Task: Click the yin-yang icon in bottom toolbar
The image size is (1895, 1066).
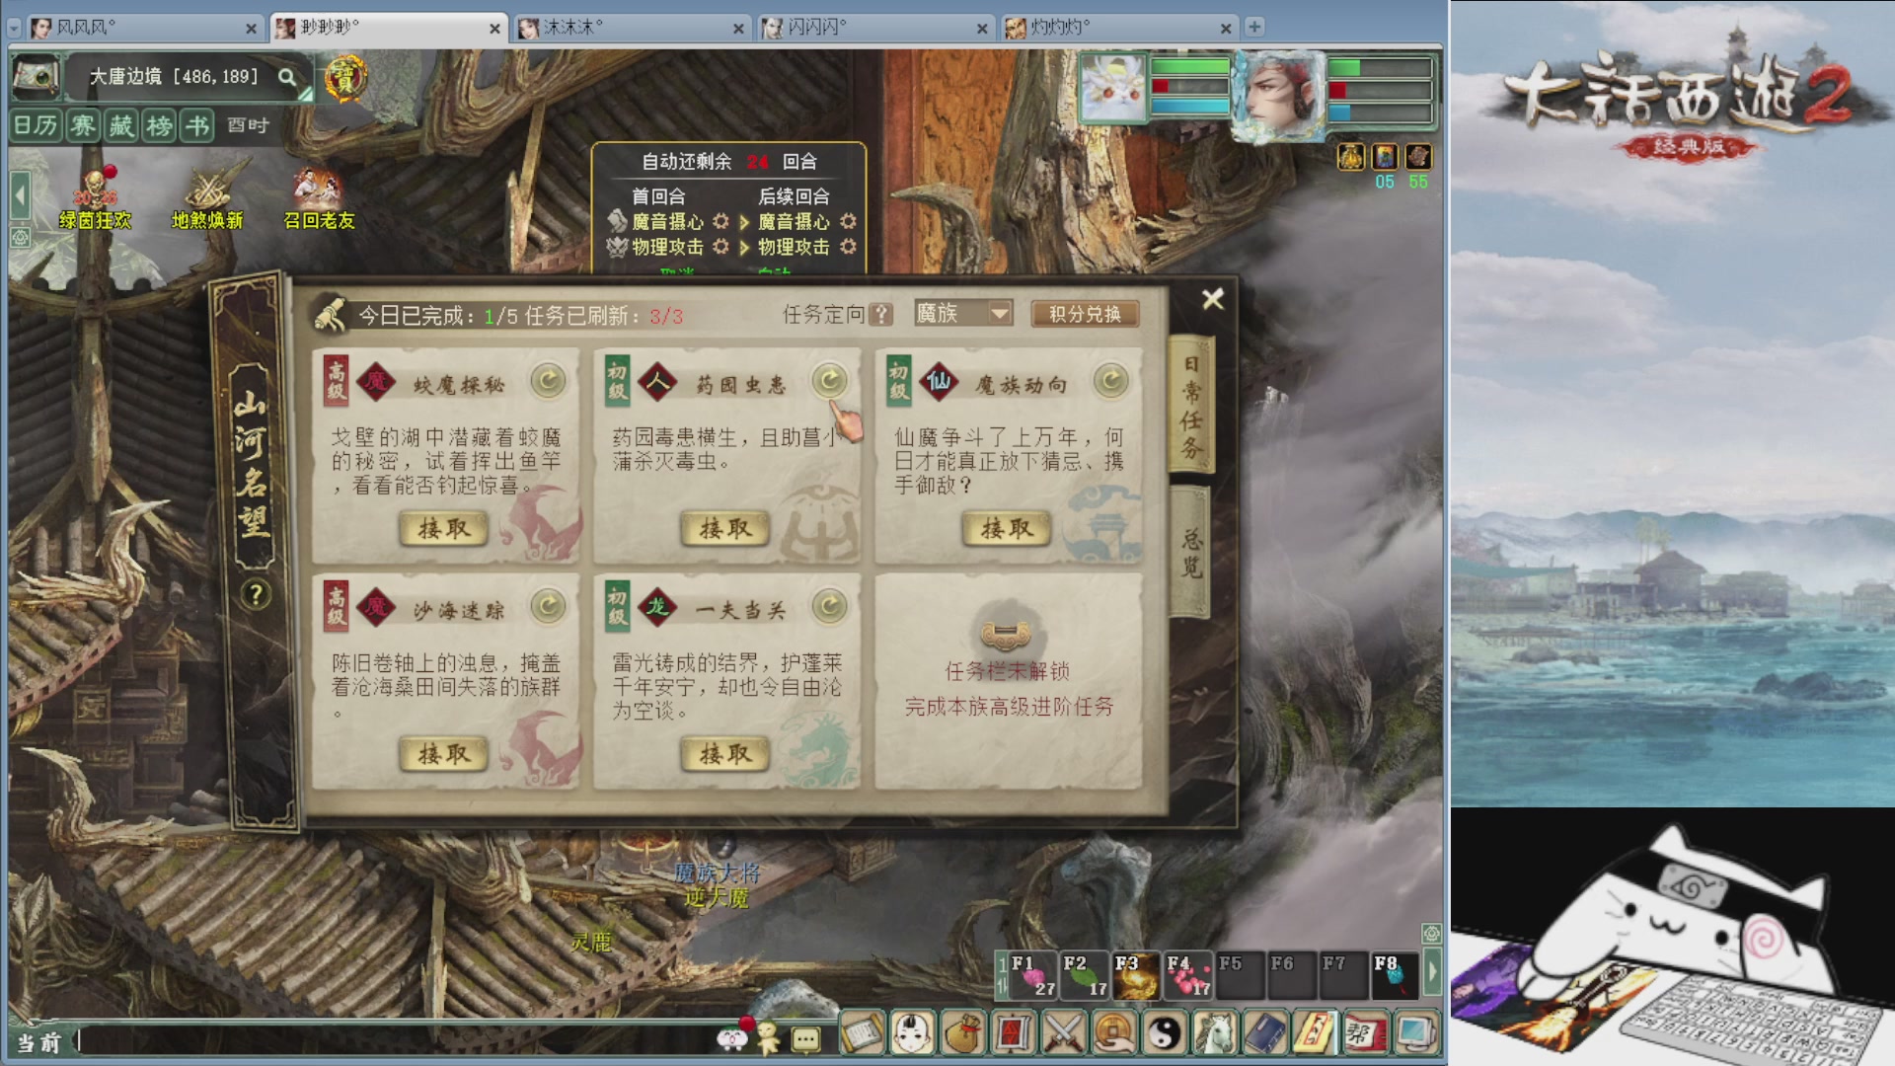Action: (x=1165, y=1033)
